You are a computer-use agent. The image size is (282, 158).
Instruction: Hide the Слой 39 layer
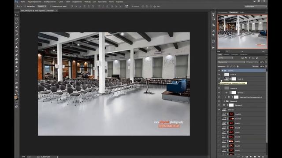(219, 75)
